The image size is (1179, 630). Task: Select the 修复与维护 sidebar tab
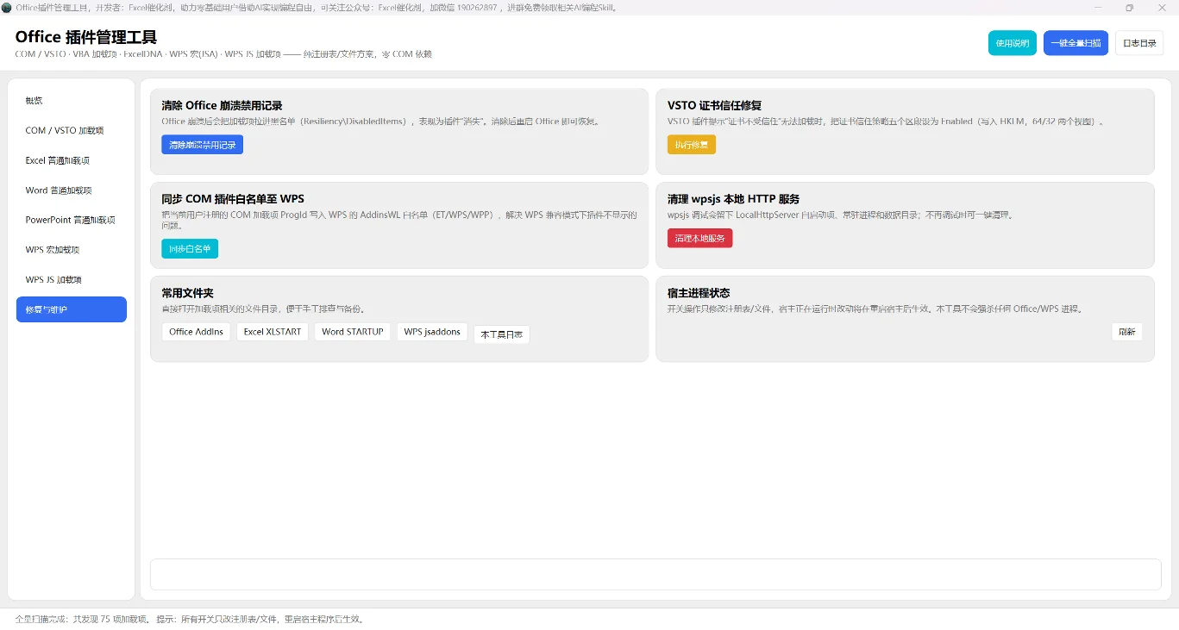[72, 309]
